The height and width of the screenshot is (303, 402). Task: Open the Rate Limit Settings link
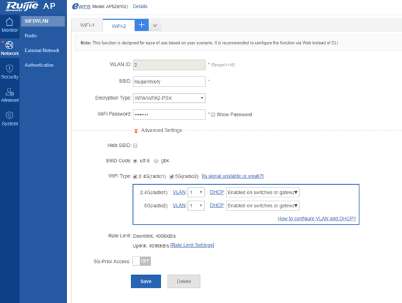192,245
